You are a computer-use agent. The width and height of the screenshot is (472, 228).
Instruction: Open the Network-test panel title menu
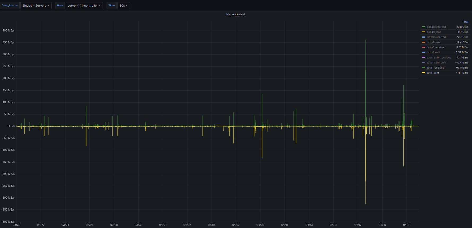click(x=235, y=14)
